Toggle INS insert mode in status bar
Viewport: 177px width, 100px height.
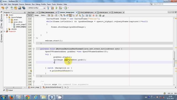point(175,93)
